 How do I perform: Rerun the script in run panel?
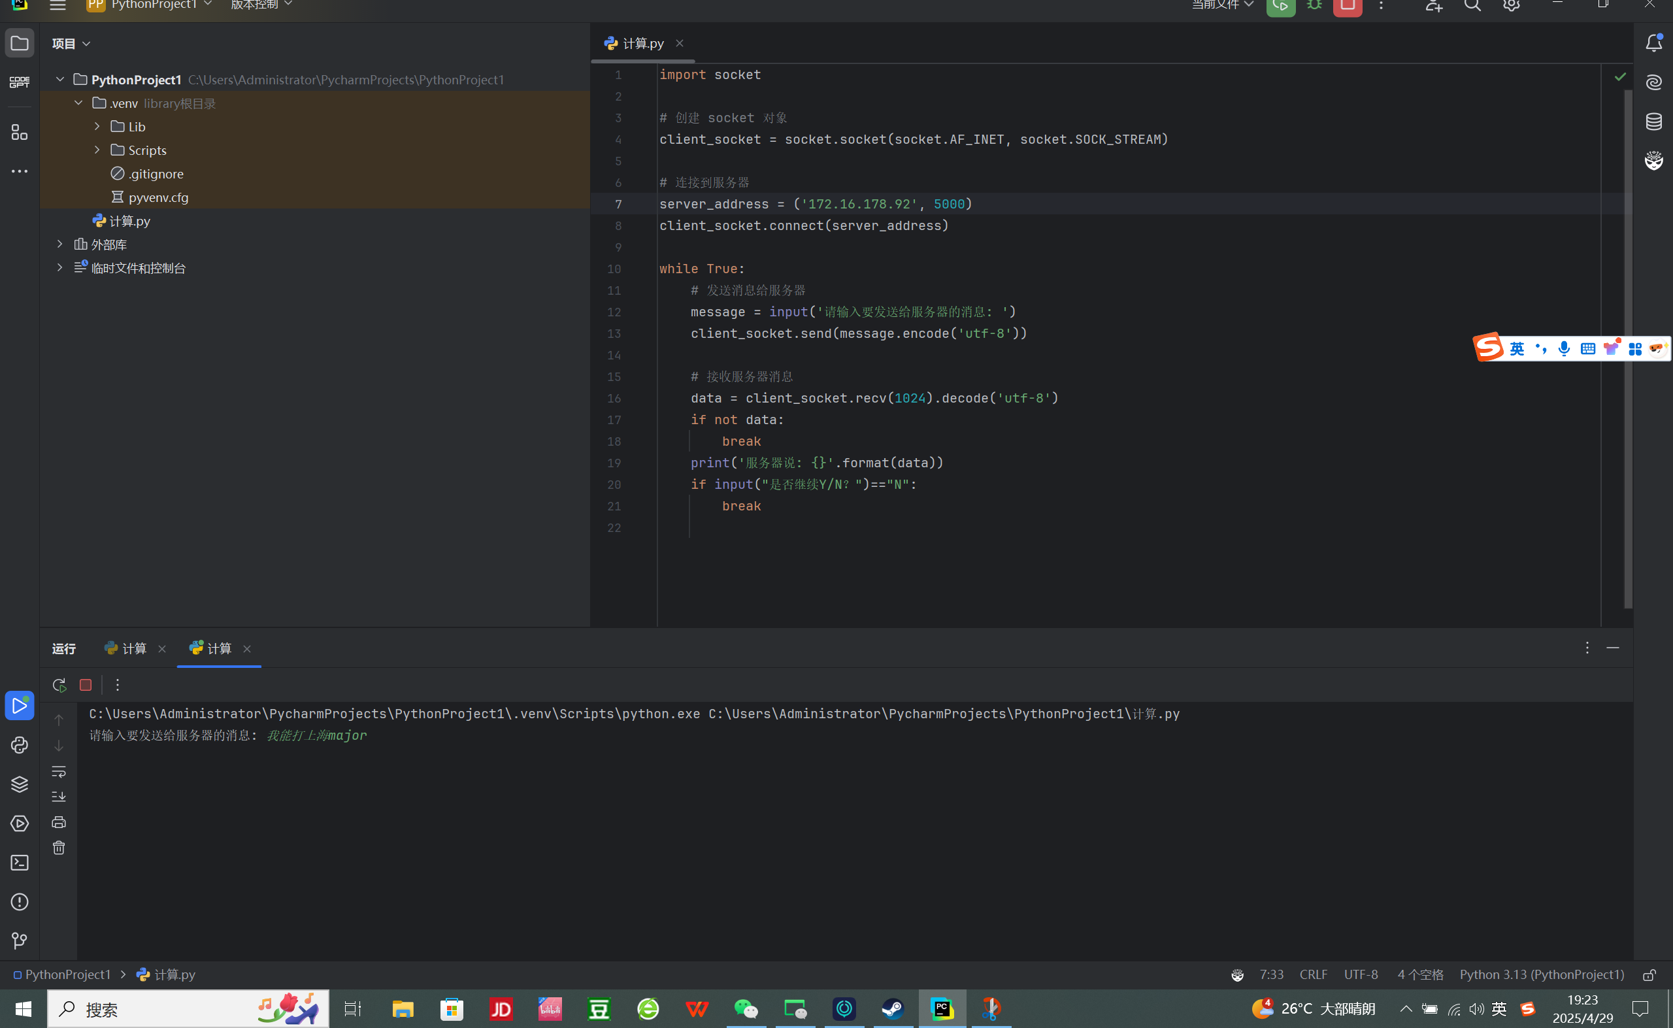click(x=59, y=685)
